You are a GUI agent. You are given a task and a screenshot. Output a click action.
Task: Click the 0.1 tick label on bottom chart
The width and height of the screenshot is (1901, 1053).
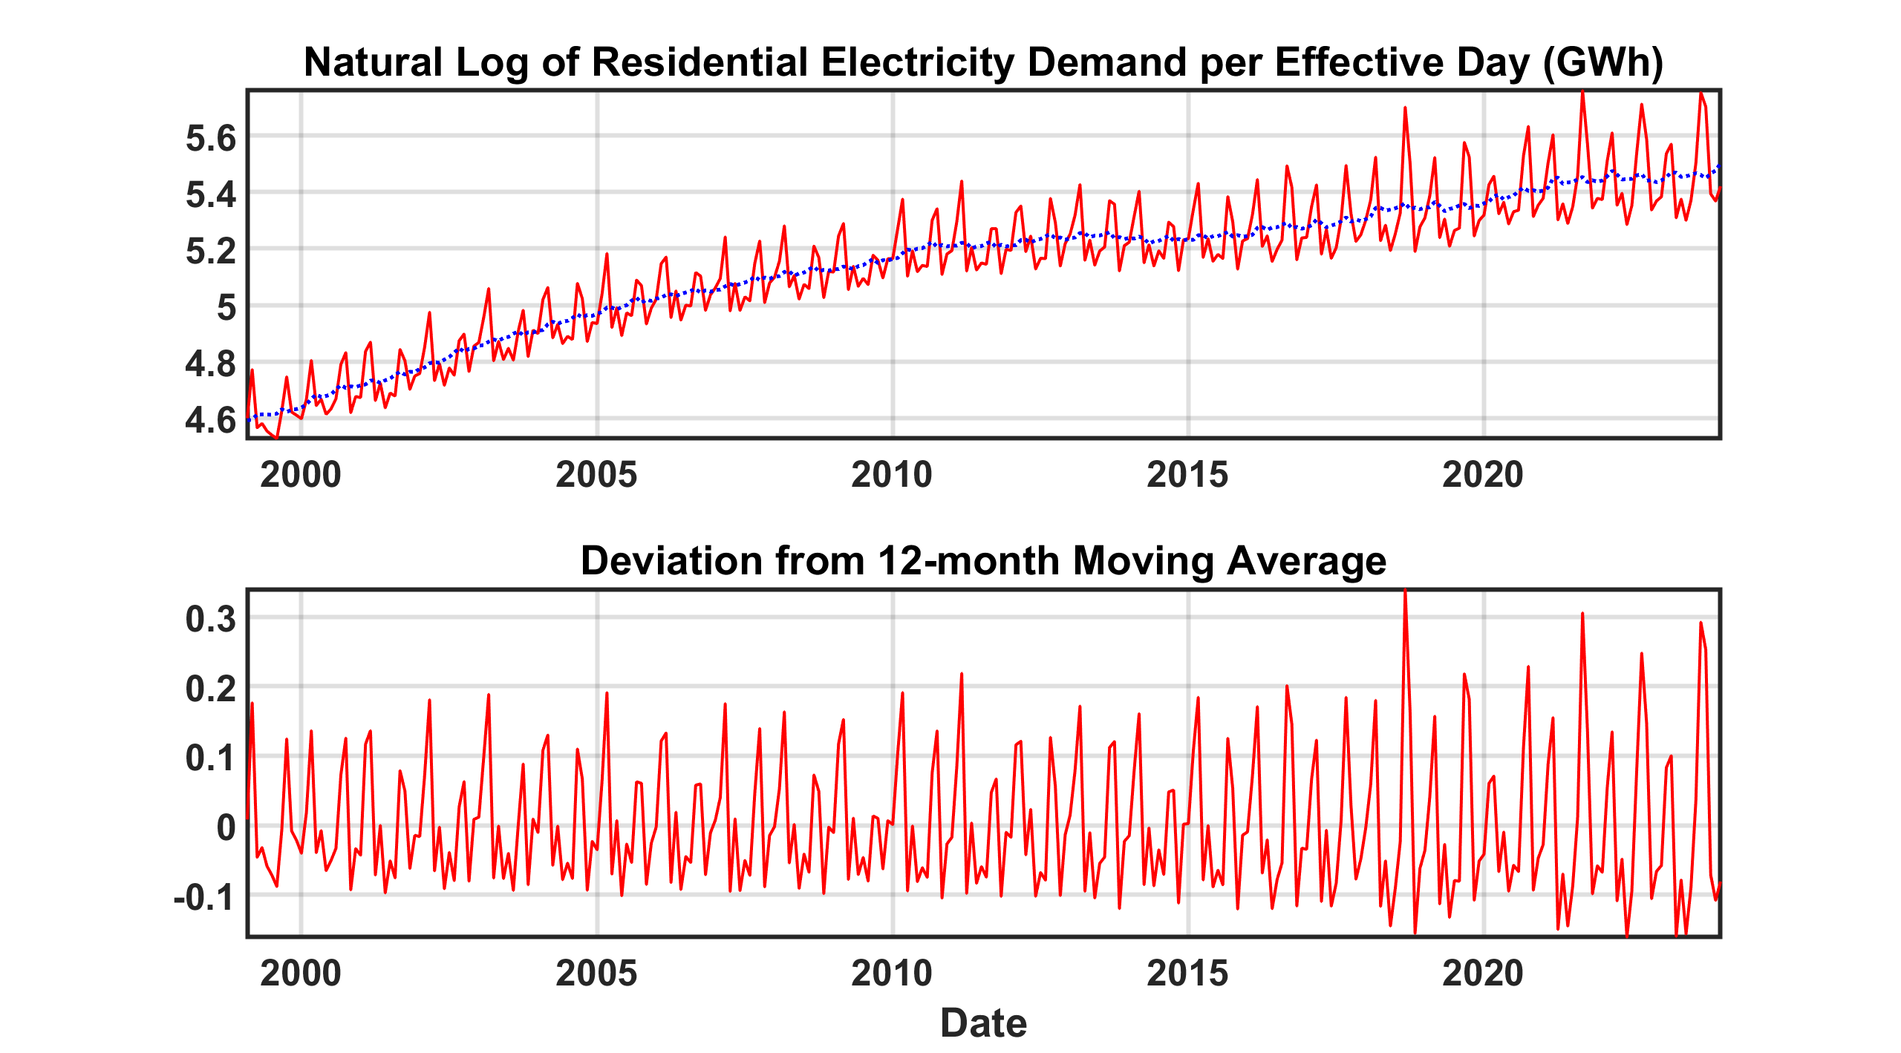click(x=211, y=758)
